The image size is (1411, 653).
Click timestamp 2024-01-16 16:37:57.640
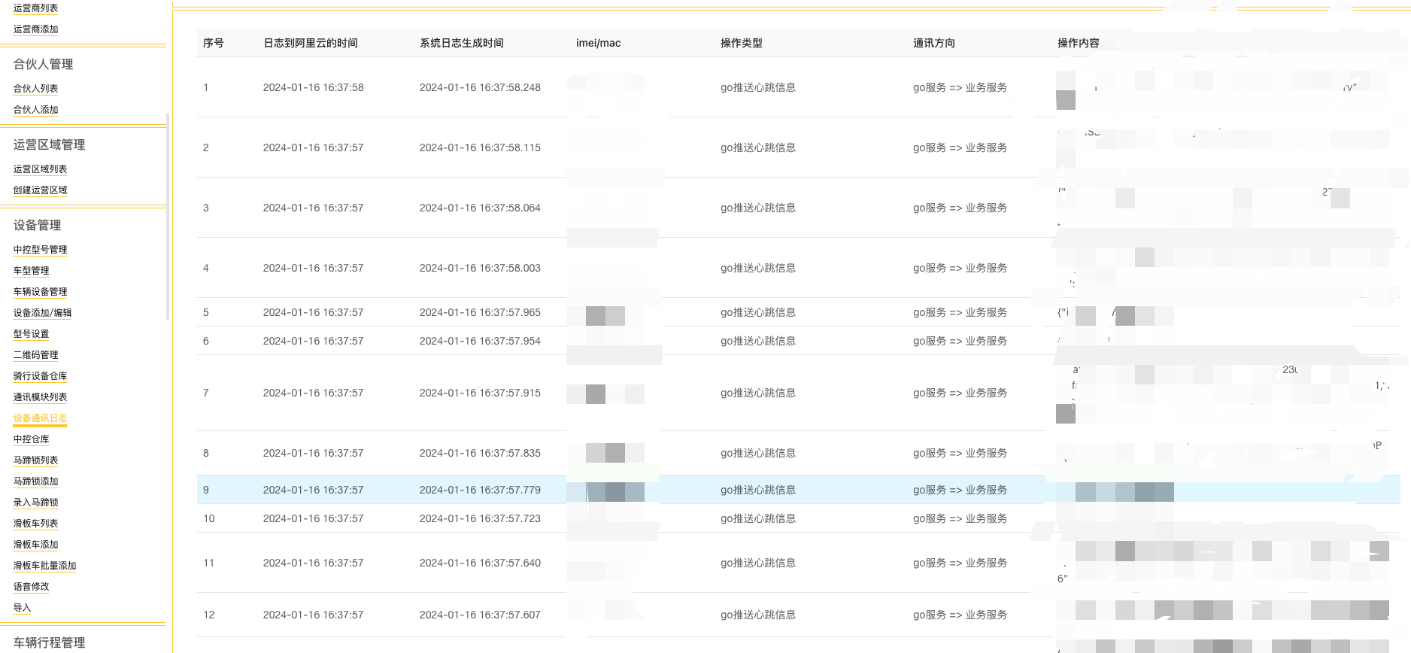click(x=480, y=563)
